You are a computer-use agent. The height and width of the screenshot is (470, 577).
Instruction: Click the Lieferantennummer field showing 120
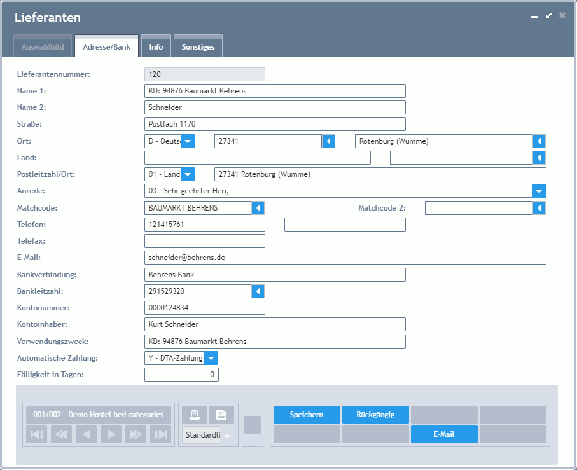pyautogui.click(x=205, y=74)
